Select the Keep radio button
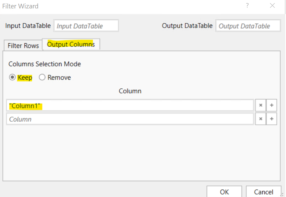Screen dimensions: 286x197 [13, 77]
